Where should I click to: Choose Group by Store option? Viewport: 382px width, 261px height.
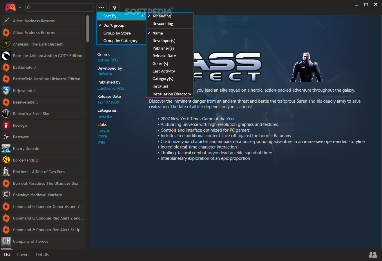(121, 33)
